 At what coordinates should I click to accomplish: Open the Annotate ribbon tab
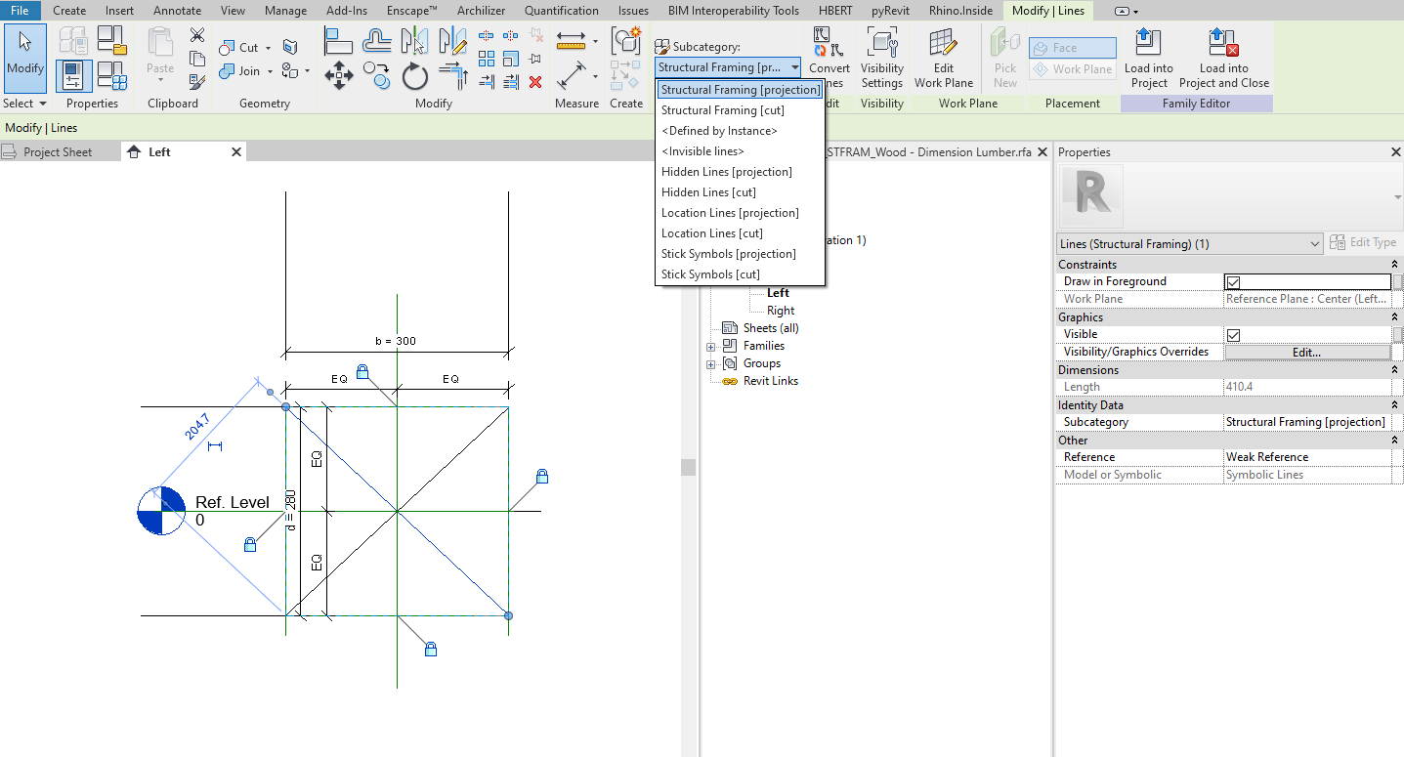point(177,11)
